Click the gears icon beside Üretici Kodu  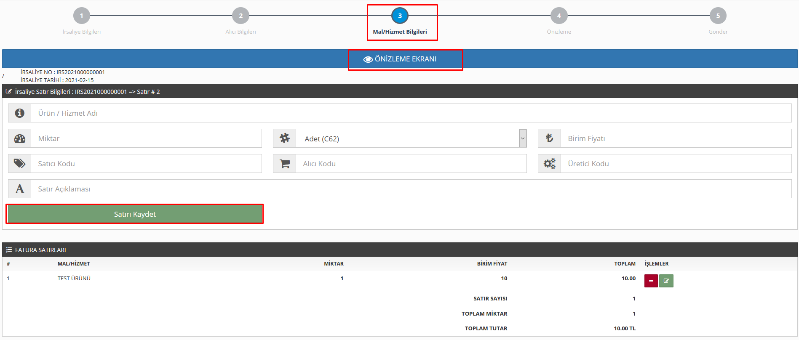pos(549,164)
